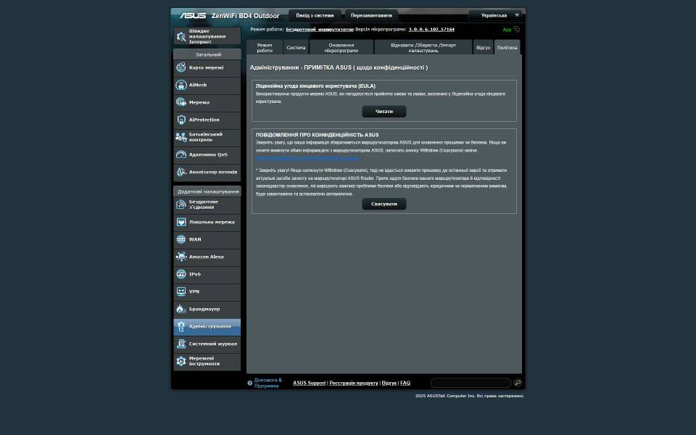
Task: Click the Брандмауер firewall flame icon
Action: click(x=181, y=309)
